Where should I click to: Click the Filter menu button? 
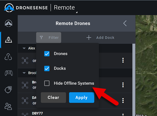point(49,37)
